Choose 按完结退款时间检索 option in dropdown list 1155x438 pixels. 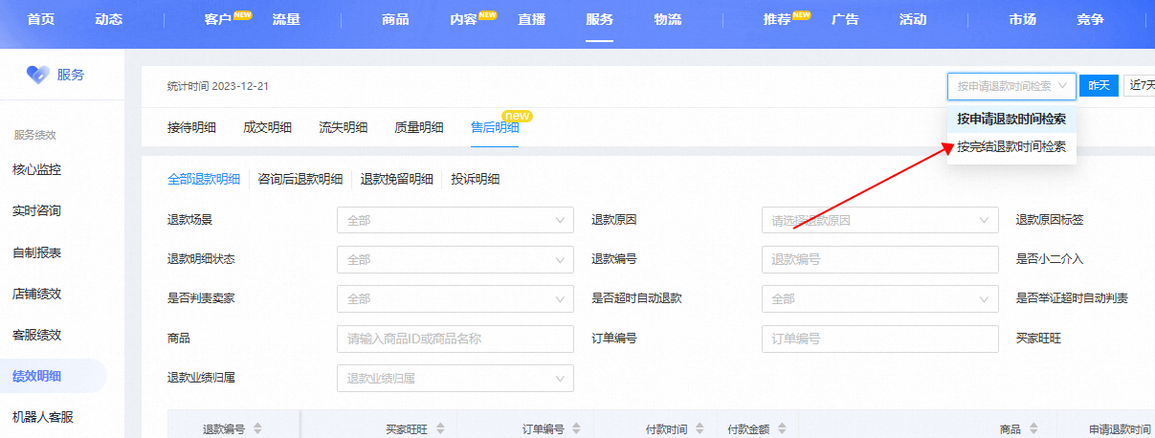(1011, 147)
